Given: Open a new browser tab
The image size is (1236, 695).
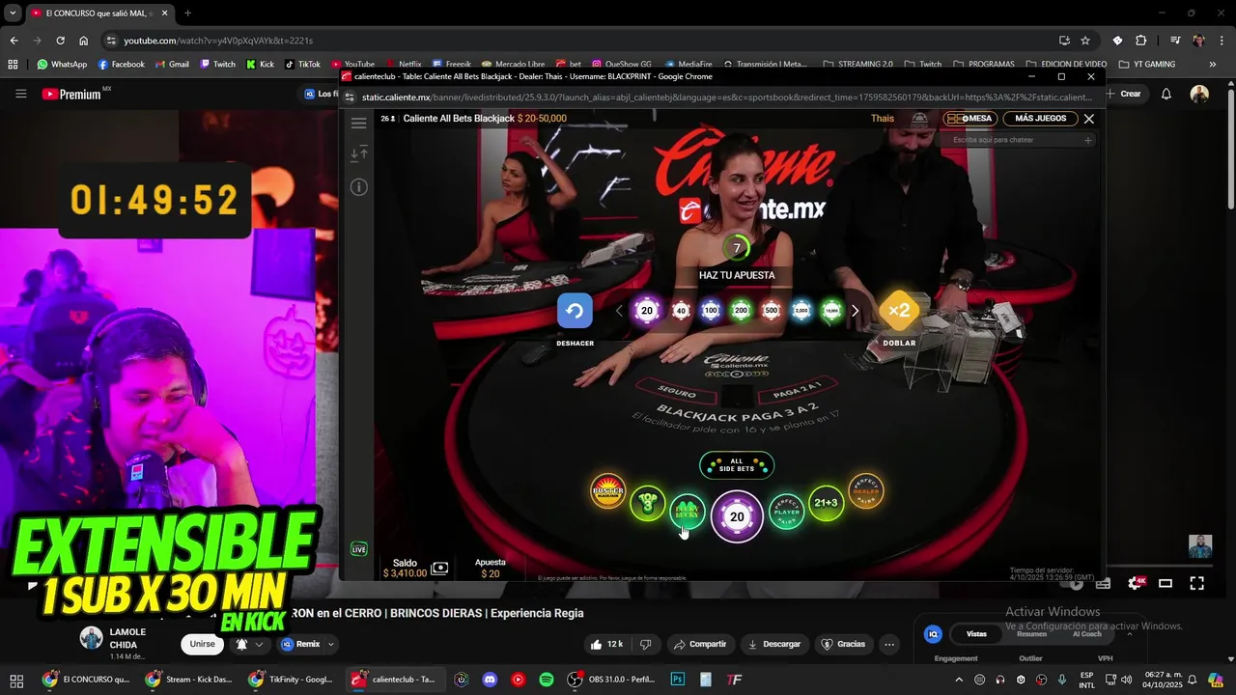Looking at the screenshot, I should [187, 14].
